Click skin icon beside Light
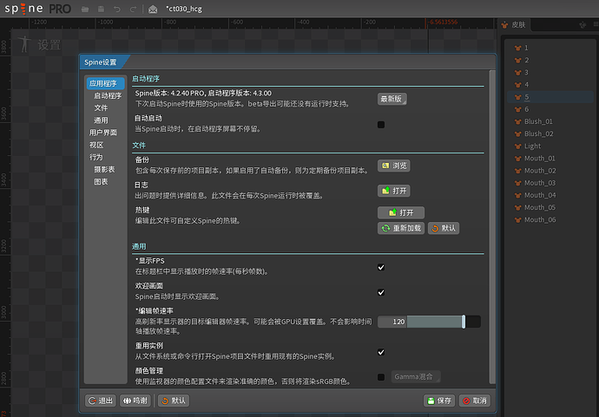The width and height of the screenshot is (599, 417). [518, 147]
